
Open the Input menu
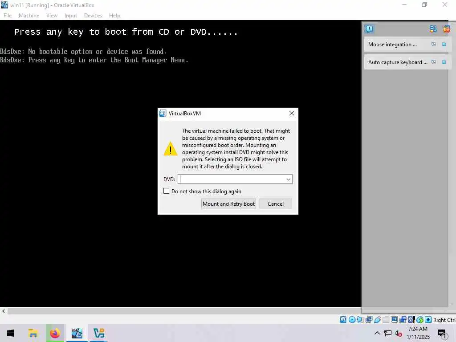pos(71,16)
